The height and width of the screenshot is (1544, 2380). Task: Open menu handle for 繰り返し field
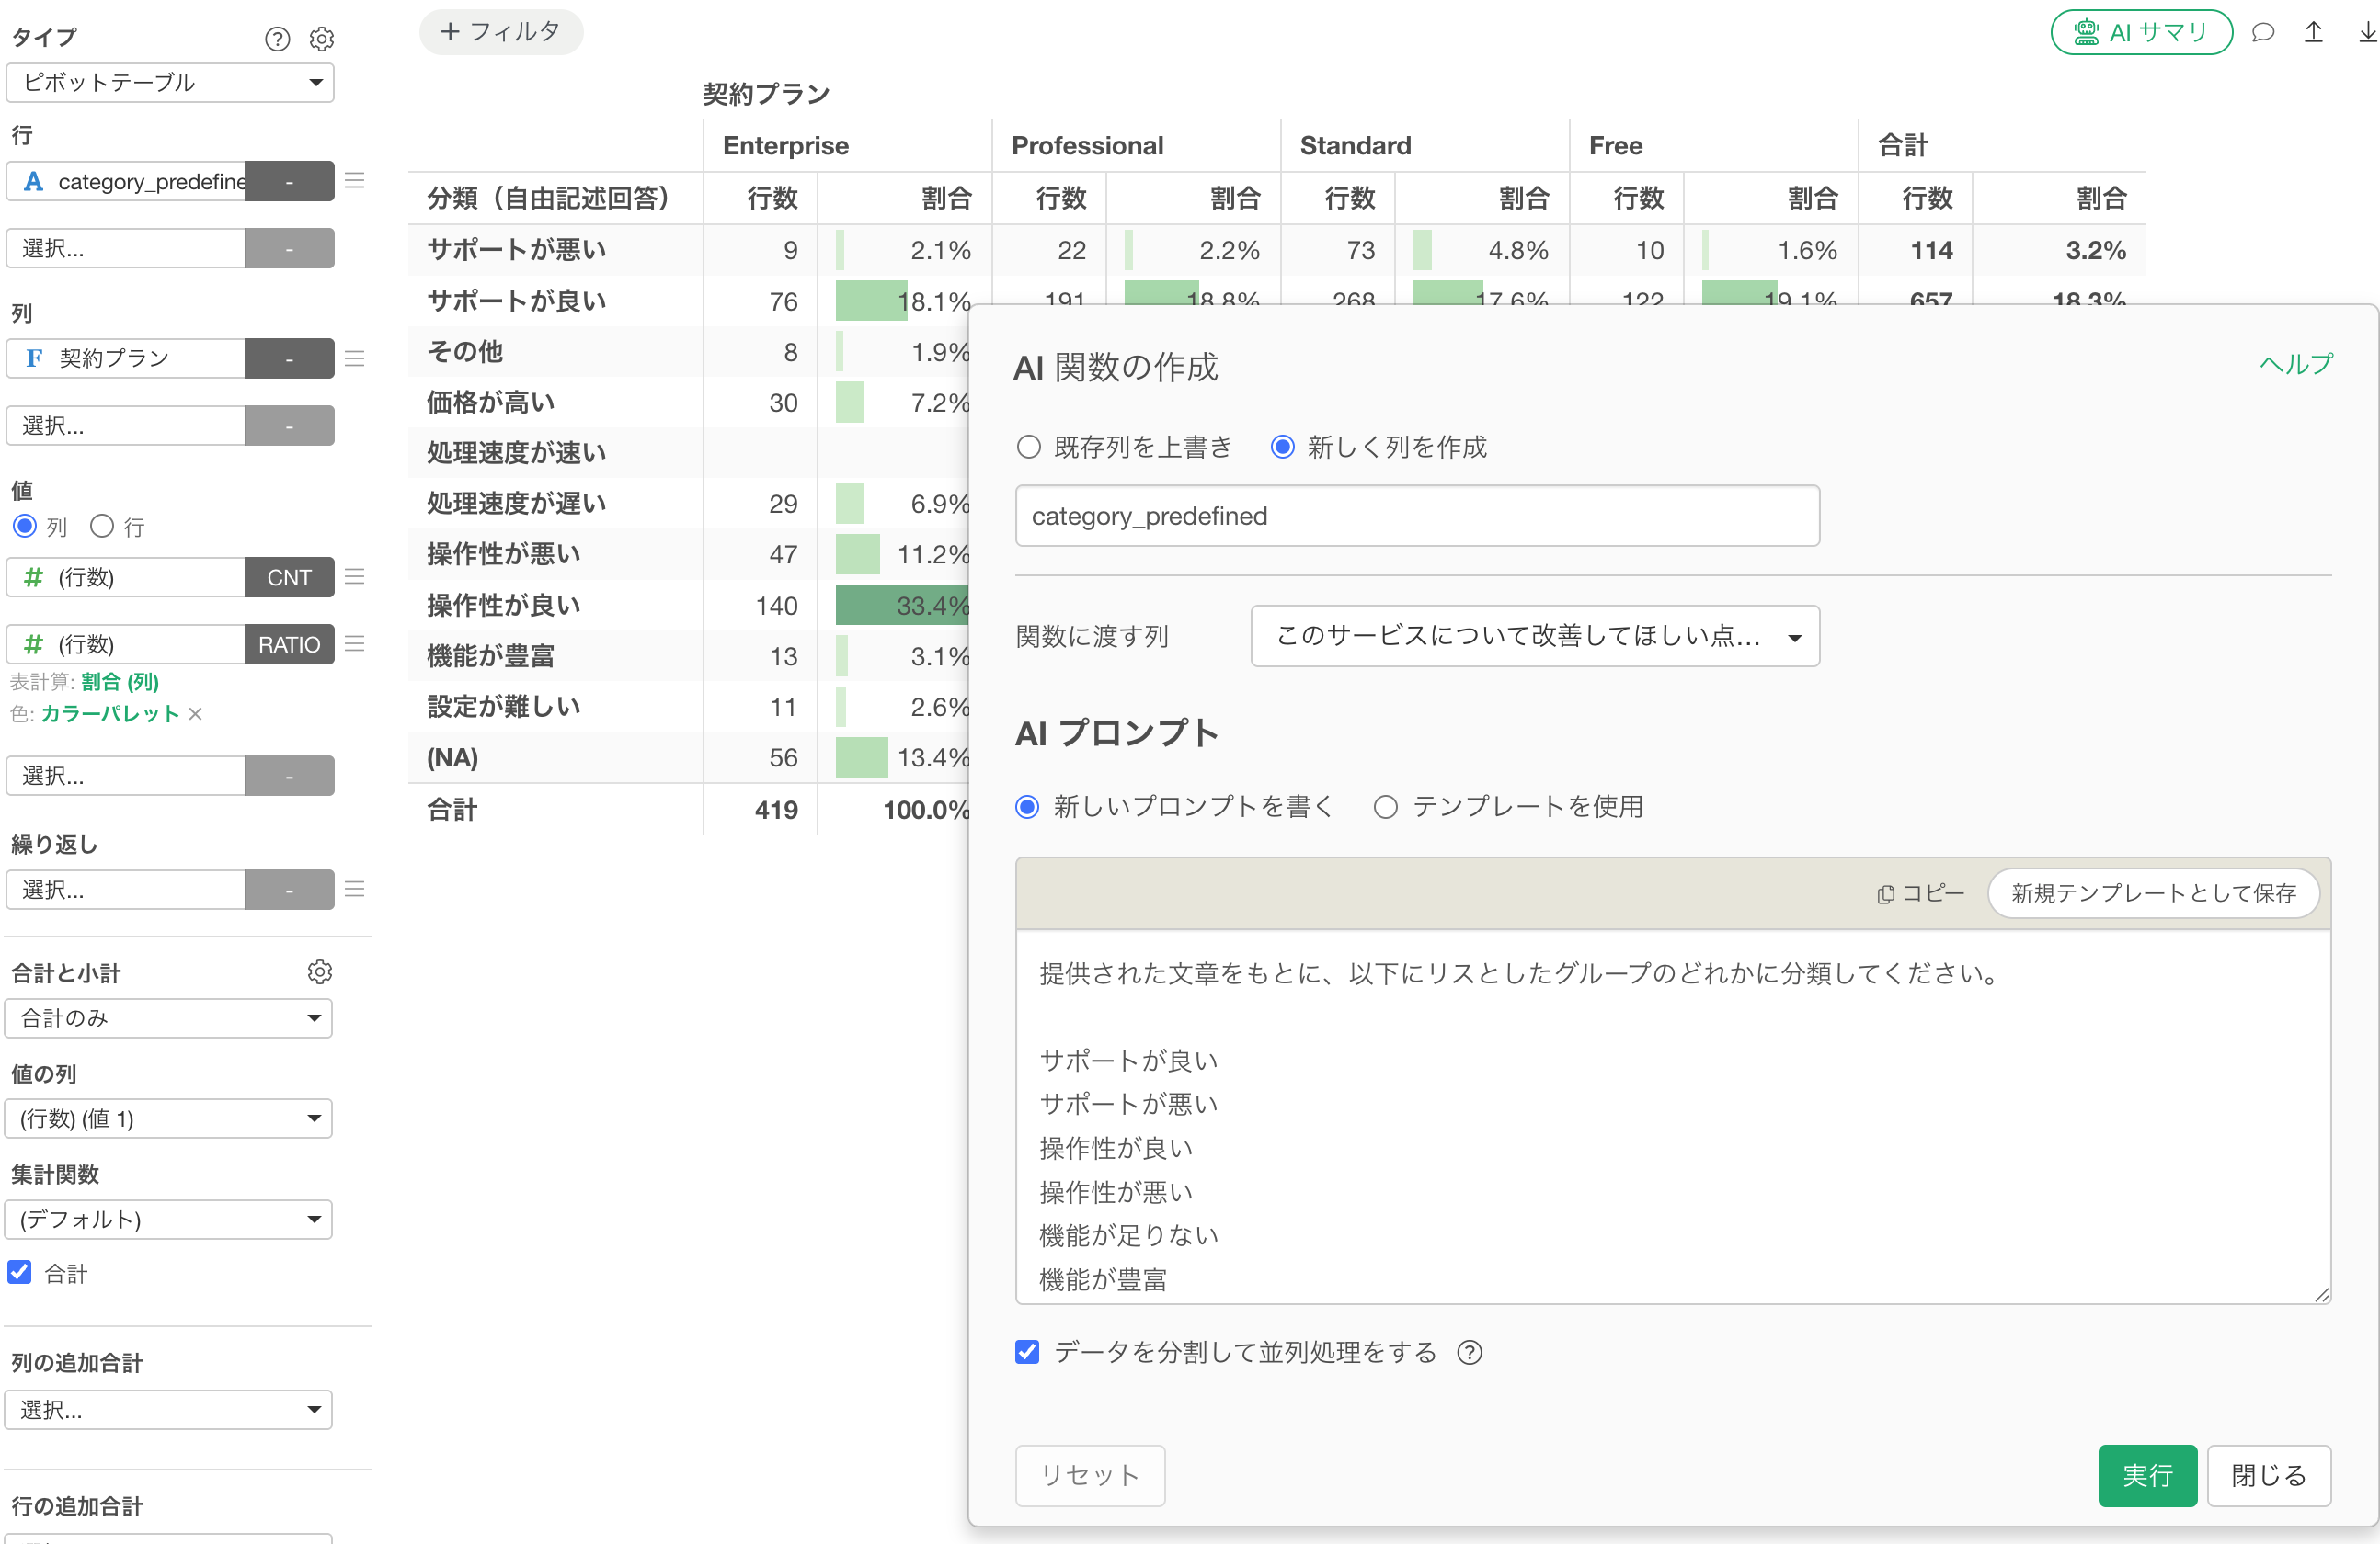[x=354, y=889]
